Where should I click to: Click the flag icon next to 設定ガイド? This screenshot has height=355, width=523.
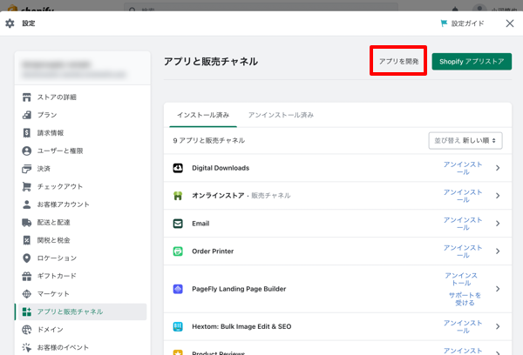[444, 23]
